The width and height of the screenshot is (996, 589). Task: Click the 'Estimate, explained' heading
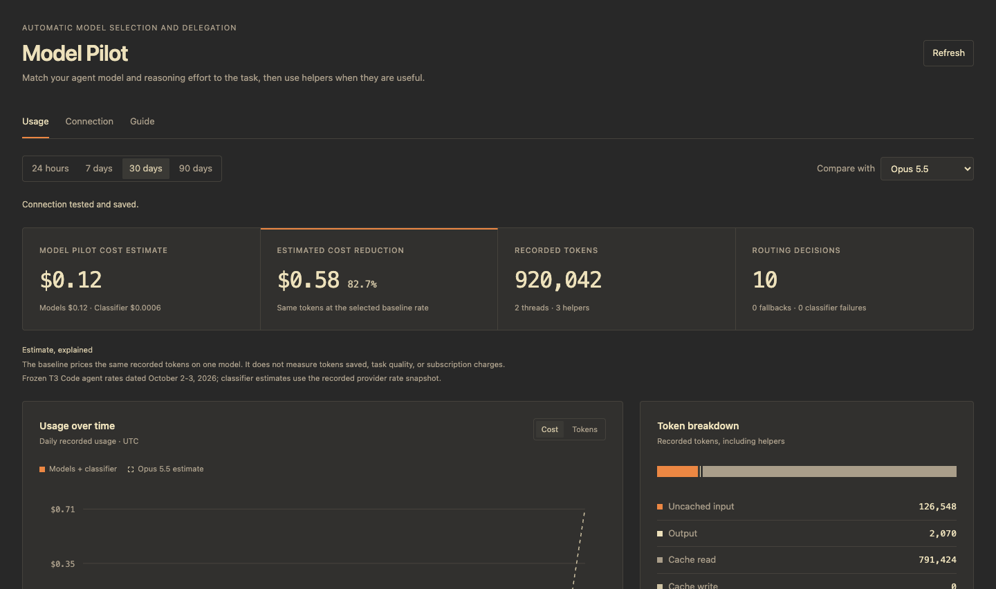[x=57, y=350]
